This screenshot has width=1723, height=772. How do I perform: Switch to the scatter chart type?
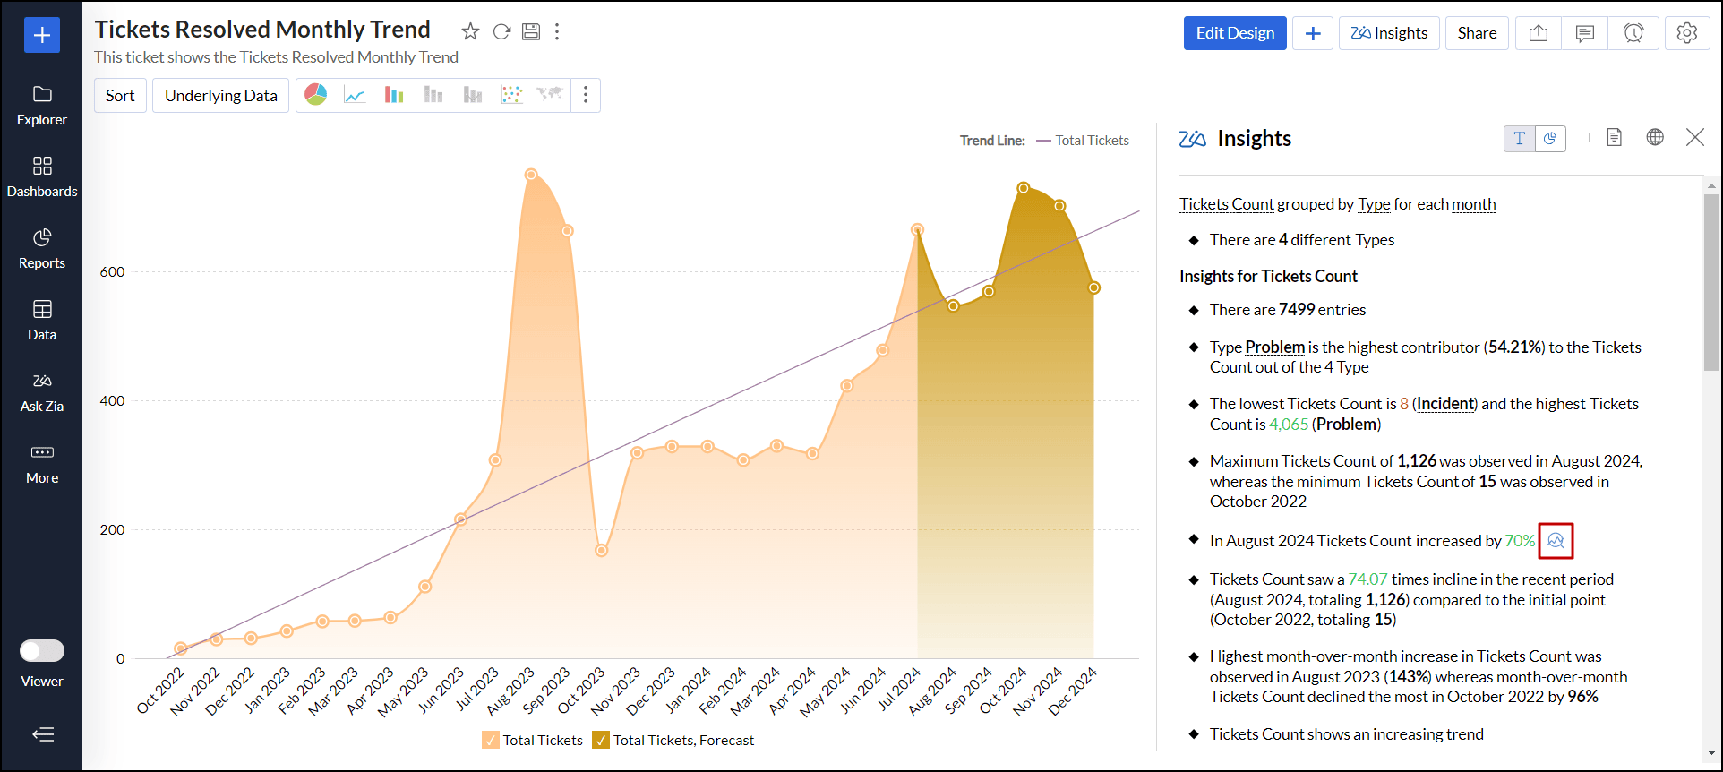pyautogui.click(x=511, y=95)
